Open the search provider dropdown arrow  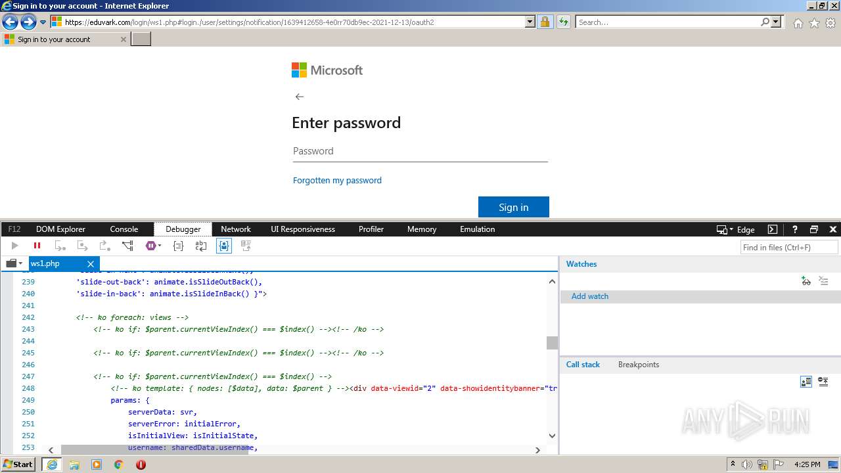(777, 22)
